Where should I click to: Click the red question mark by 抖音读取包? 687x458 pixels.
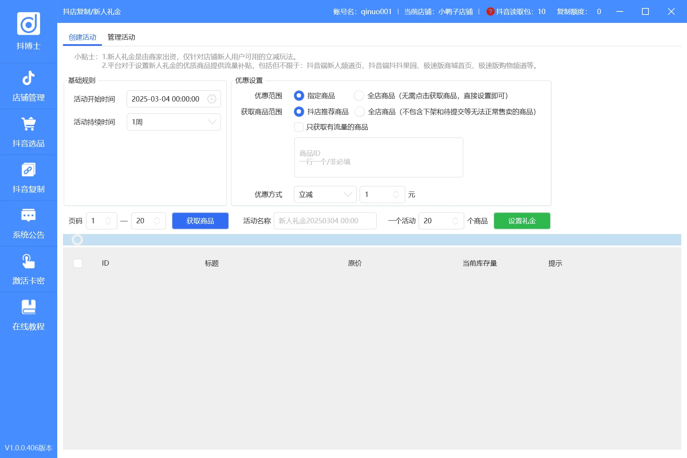click(490, 11)
